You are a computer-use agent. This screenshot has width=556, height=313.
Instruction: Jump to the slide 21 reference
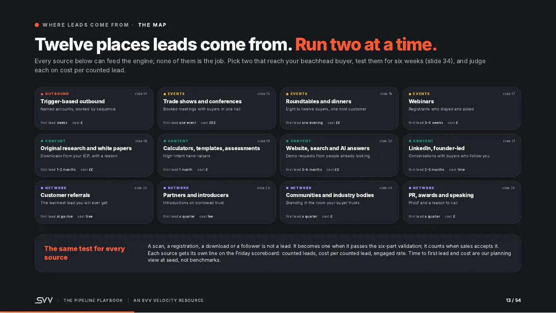click(x=509, y=141)
